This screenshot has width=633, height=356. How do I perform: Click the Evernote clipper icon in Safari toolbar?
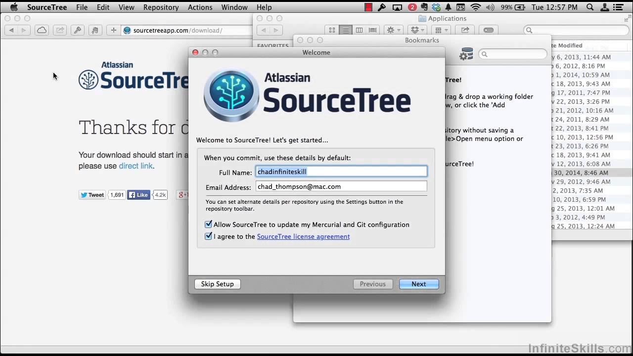(95, 30)
